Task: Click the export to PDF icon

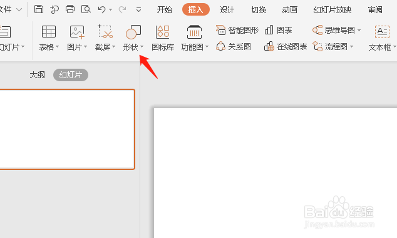Action: [54, 9]
